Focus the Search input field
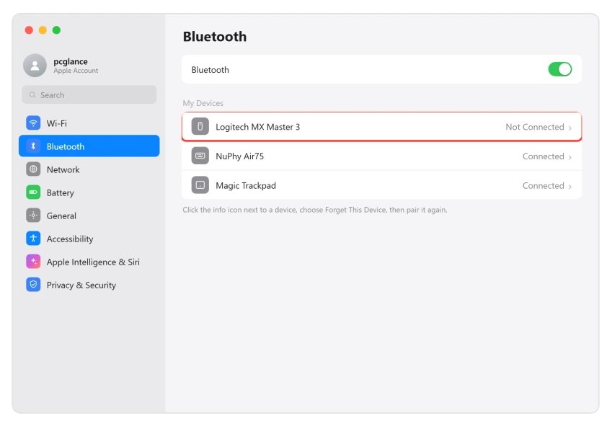The image size is (612, 426). point(89,95)
